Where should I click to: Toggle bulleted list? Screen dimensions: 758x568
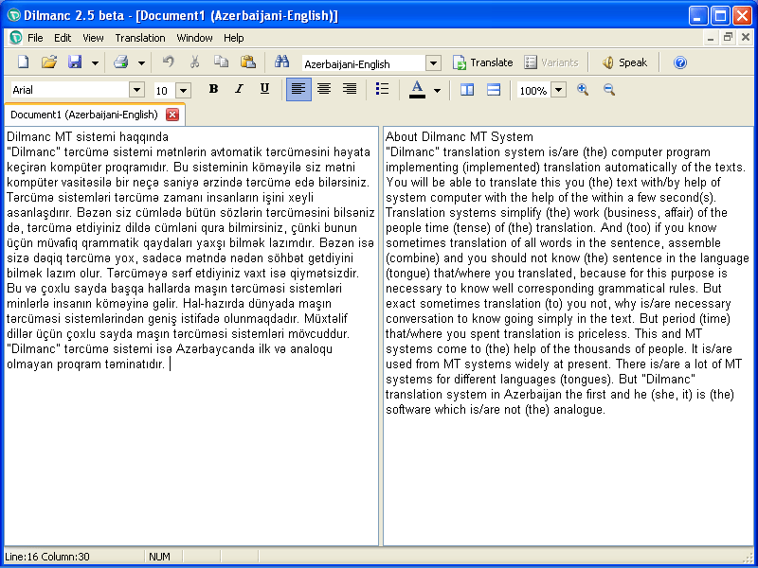382,89
